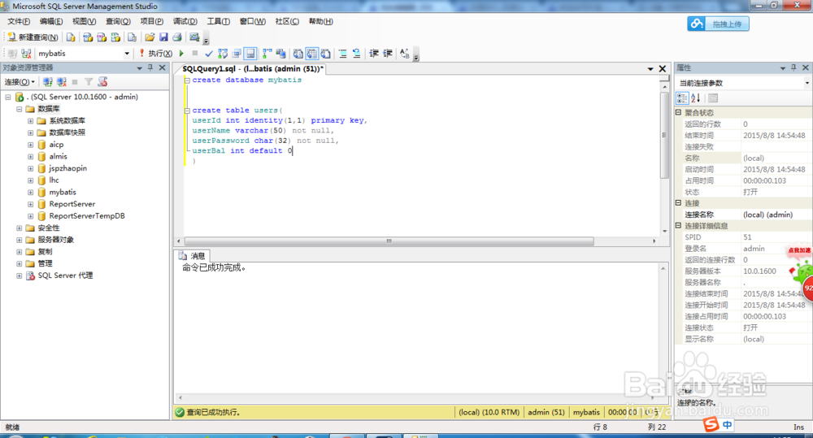Close the SQLQuery1.sql query tab with X
Viewport: 813px width, 438px height.
[662, 68]
